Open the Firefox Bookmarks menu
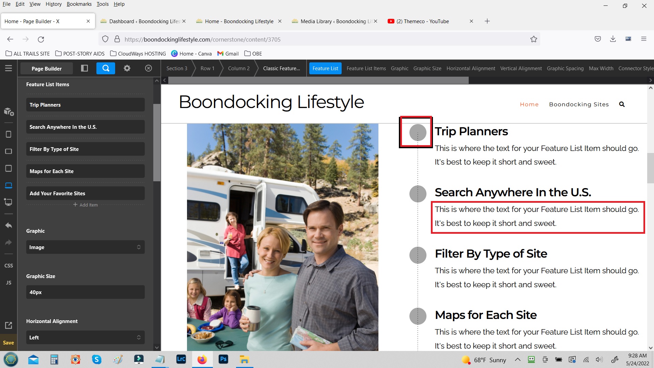654x368 pixels. (x=79, y=4)
